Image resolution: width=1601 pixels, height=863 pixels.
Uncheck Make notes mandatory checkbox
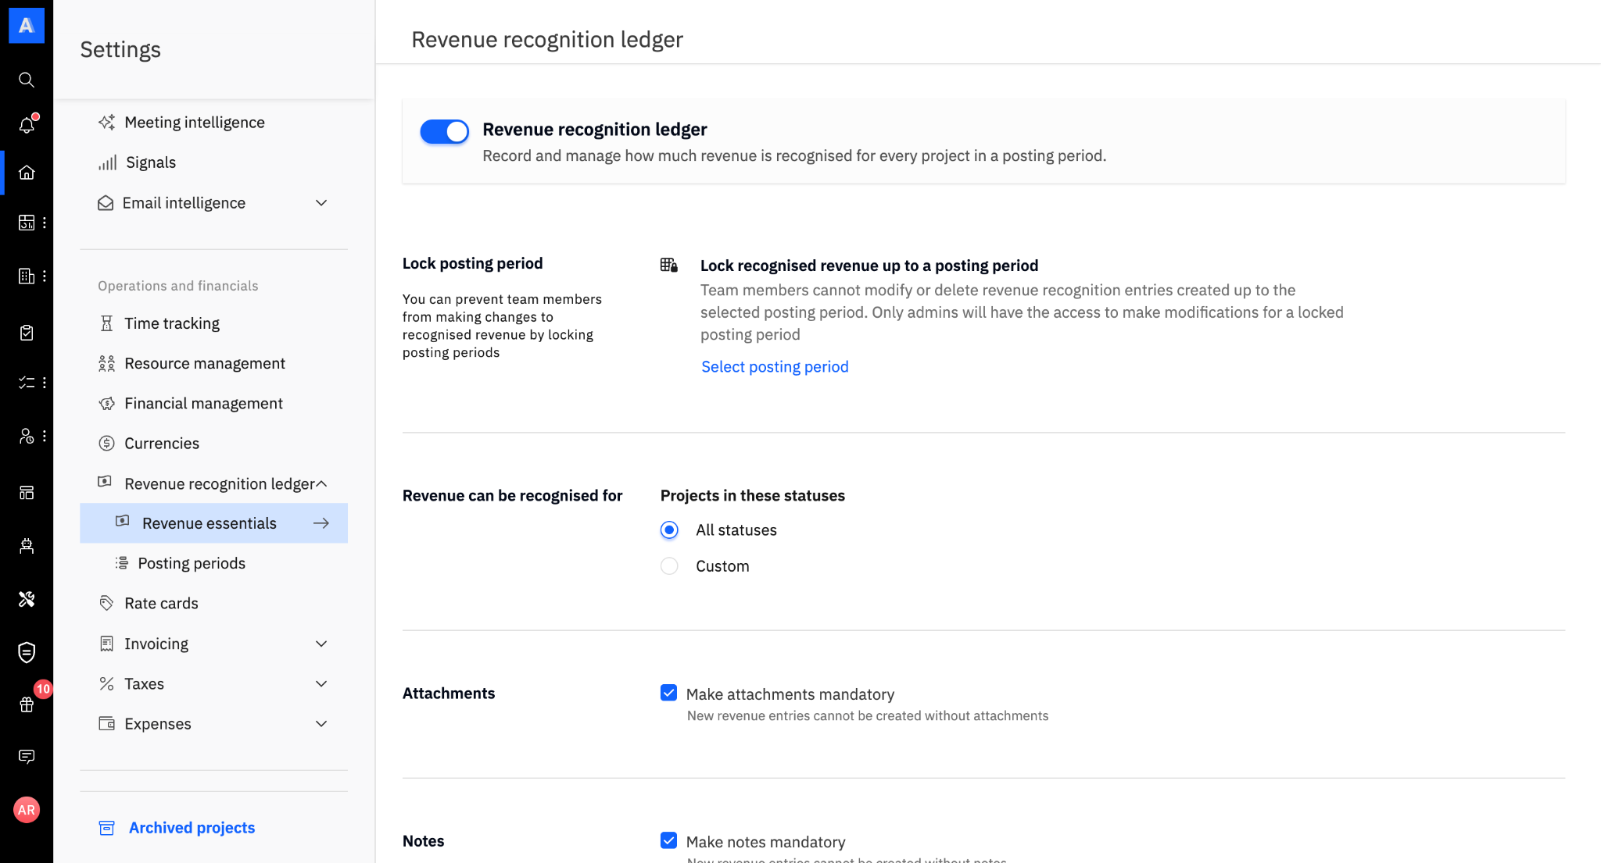point(668,841)
